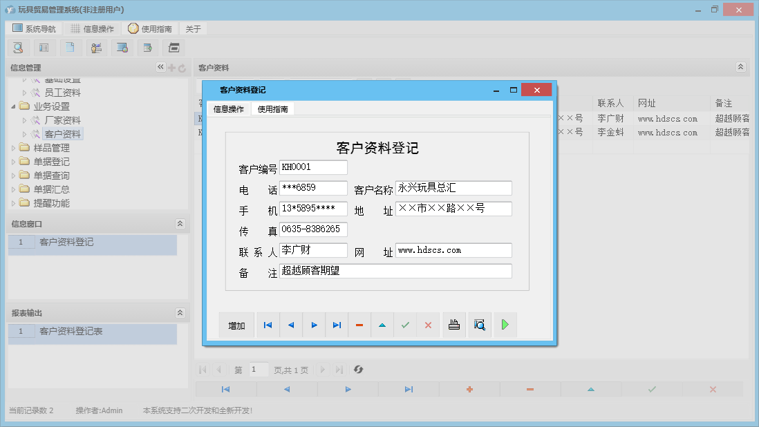Run the green play icon in the dialog
759x427 pixels.
tap(505, 325)
